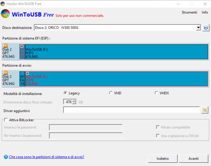Screen dimensions: 211x166
Task: Open link about system and boot partitions
Action: coord(46,157)
